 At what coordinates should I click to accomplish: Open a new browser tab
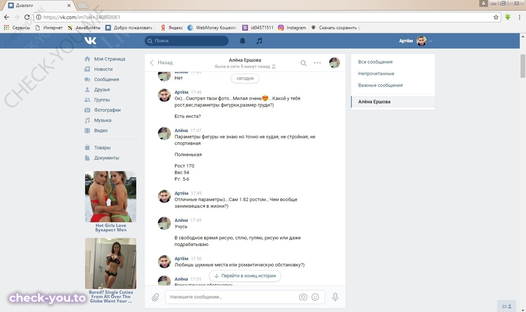point(83,5)
